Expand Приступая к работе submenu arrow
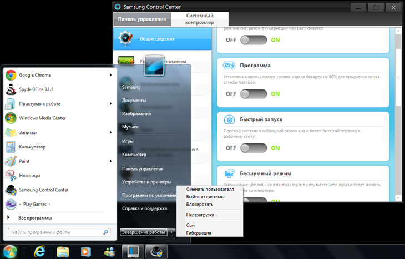The height and width of the screenshot is (259, 405). (x=110, y=104)
